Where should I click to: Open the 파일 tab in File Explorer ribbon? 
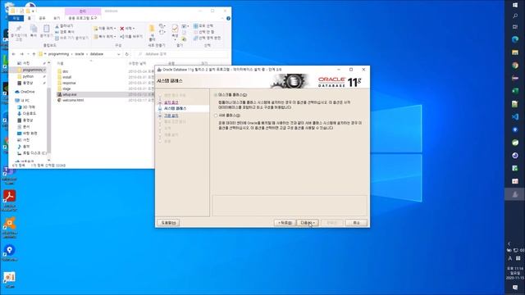(16, 18)
